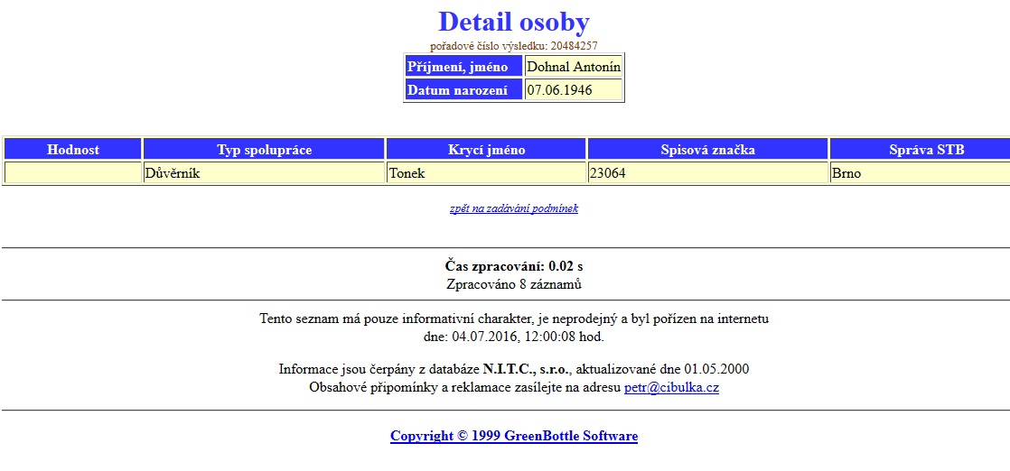The image size is (1010, 471).
Task: Click the 'Zpracováno 8 záznamů' text
Action: coord(513,283)
